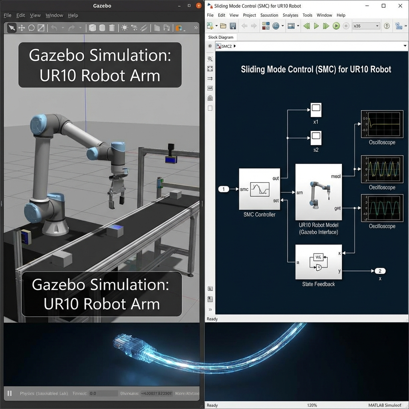Activate the scale tool in Gazebo
This screenshot has width=409, height=409.
tap(41, 28)
